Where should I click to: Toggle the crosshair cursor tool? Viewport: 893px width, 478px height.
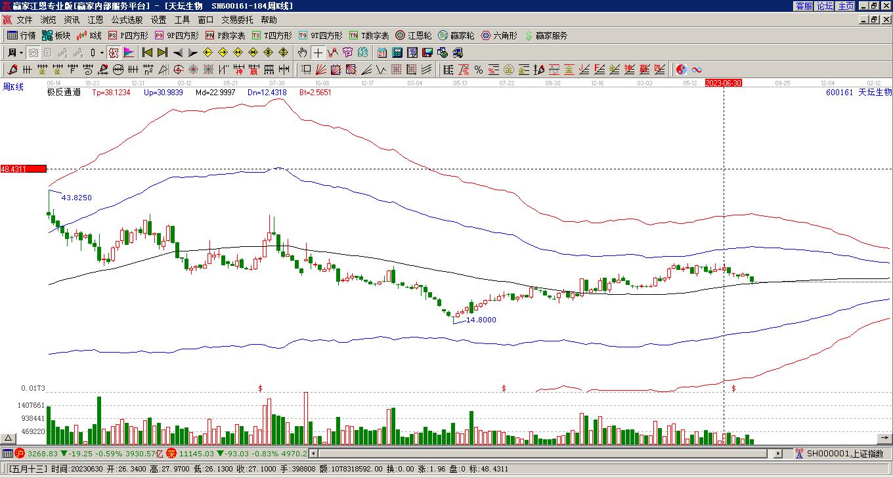click(318, 53)
